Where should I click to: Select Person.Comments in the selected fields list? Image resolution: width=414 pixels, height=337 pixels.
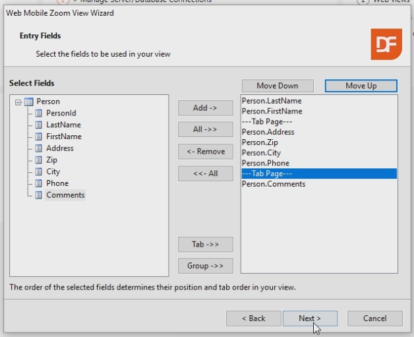tap(274, 184)
